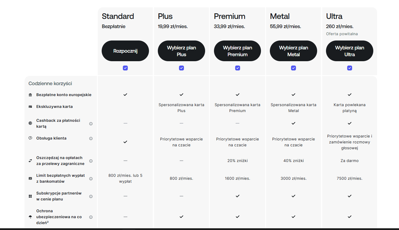Click the bank icon beside Bezpłatne konto europejskie

30,95
